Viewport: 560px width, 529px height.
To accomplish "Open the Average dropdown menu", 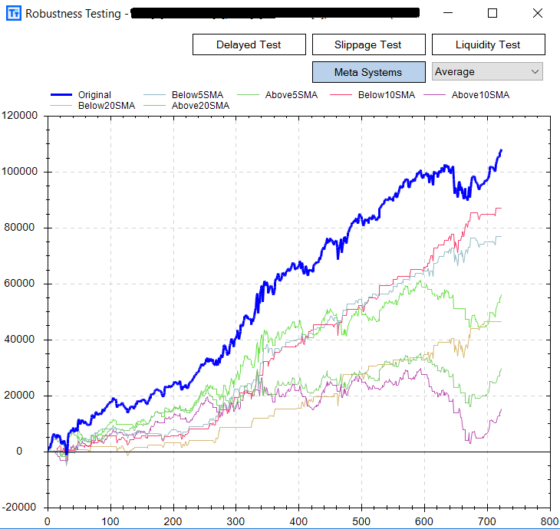I will [x=487, y=72].
